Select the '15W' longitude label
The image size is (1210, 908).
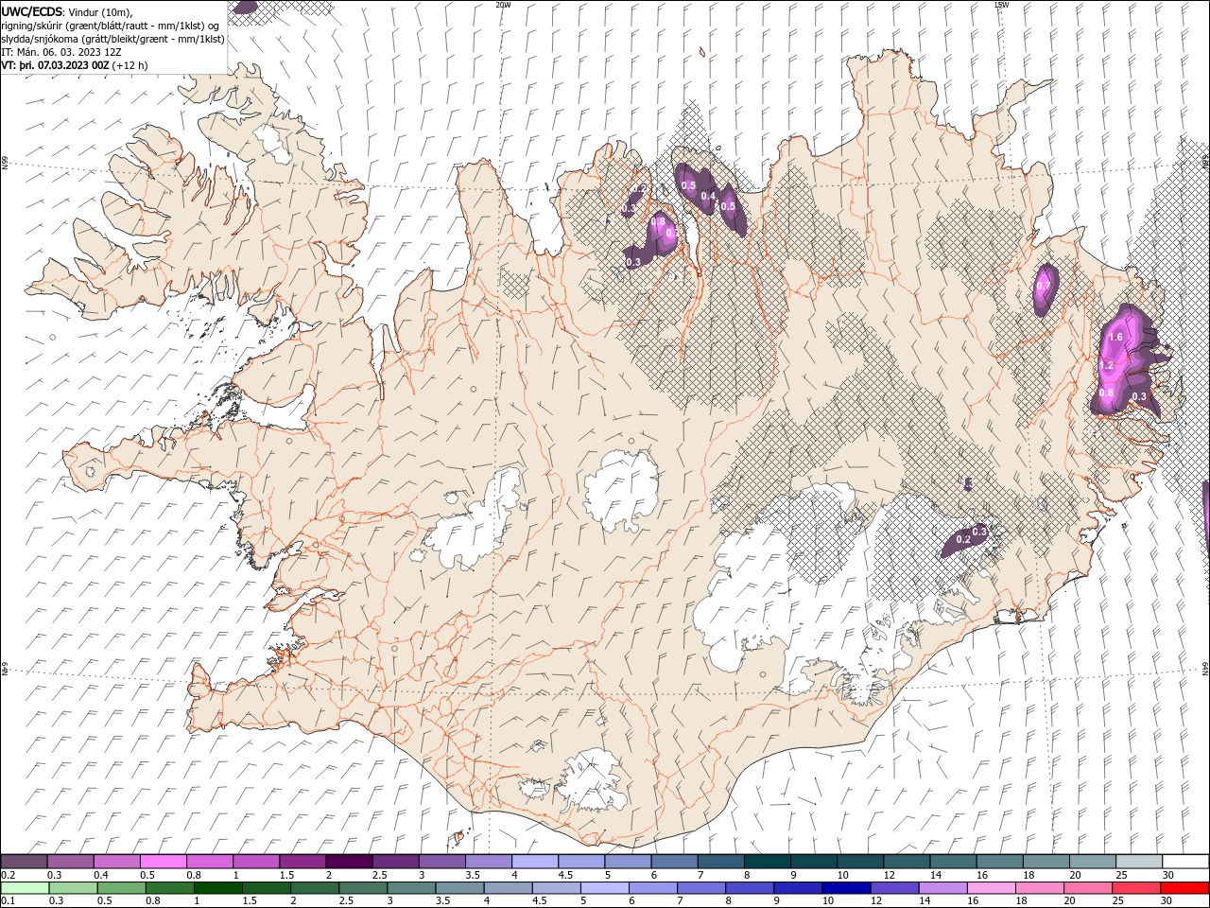(1002, 5)
